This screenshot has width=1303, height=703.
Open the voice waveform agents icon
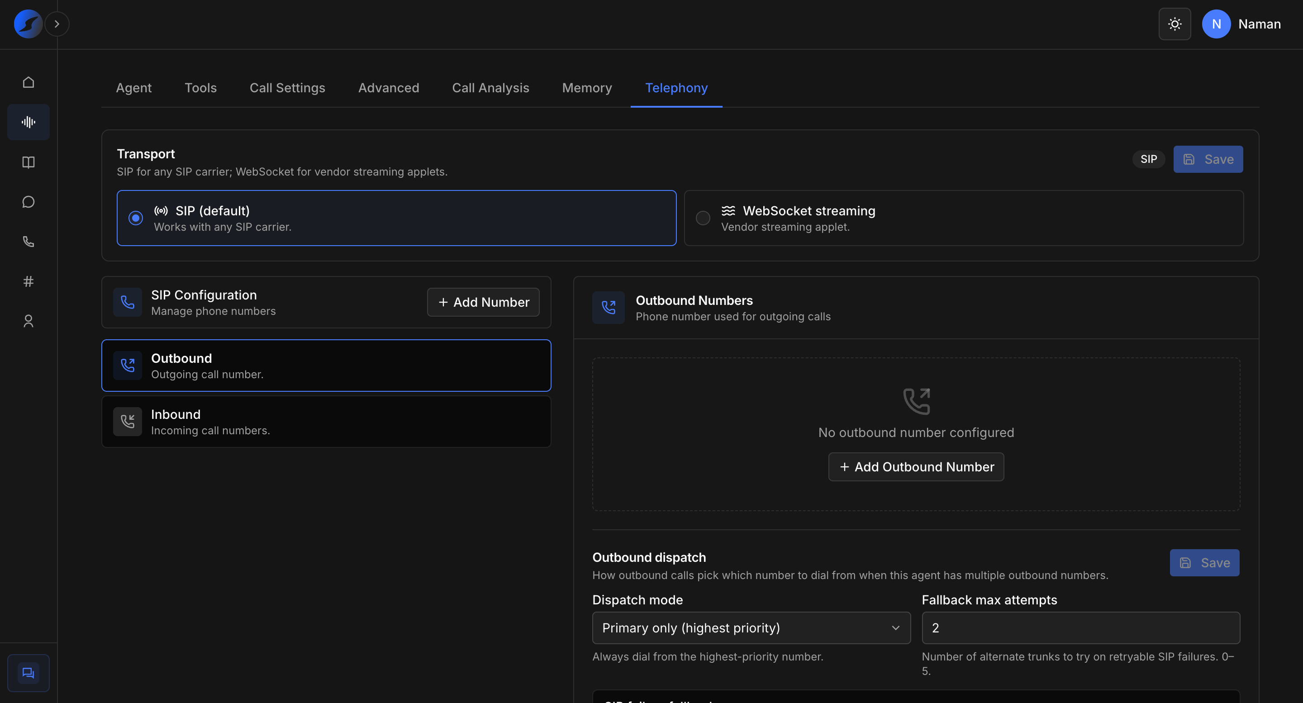29,122
